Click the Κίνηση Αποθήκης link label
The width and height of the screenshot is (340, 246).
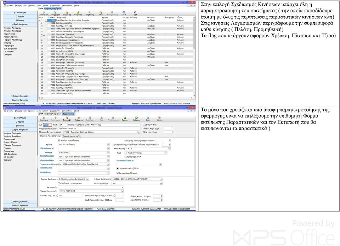[x=47, y=160]
